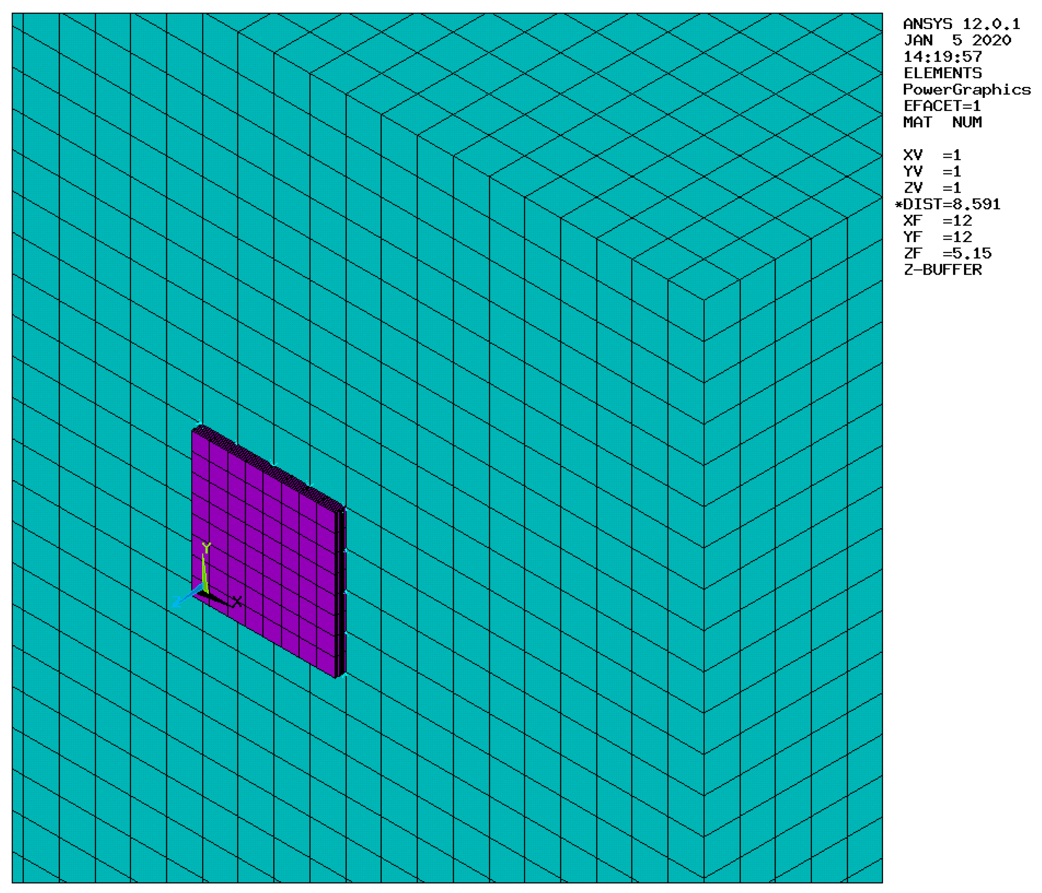Screen dimensions: 1042x893
Task: Click the green Y axis arrow
Action: point(205,572)
